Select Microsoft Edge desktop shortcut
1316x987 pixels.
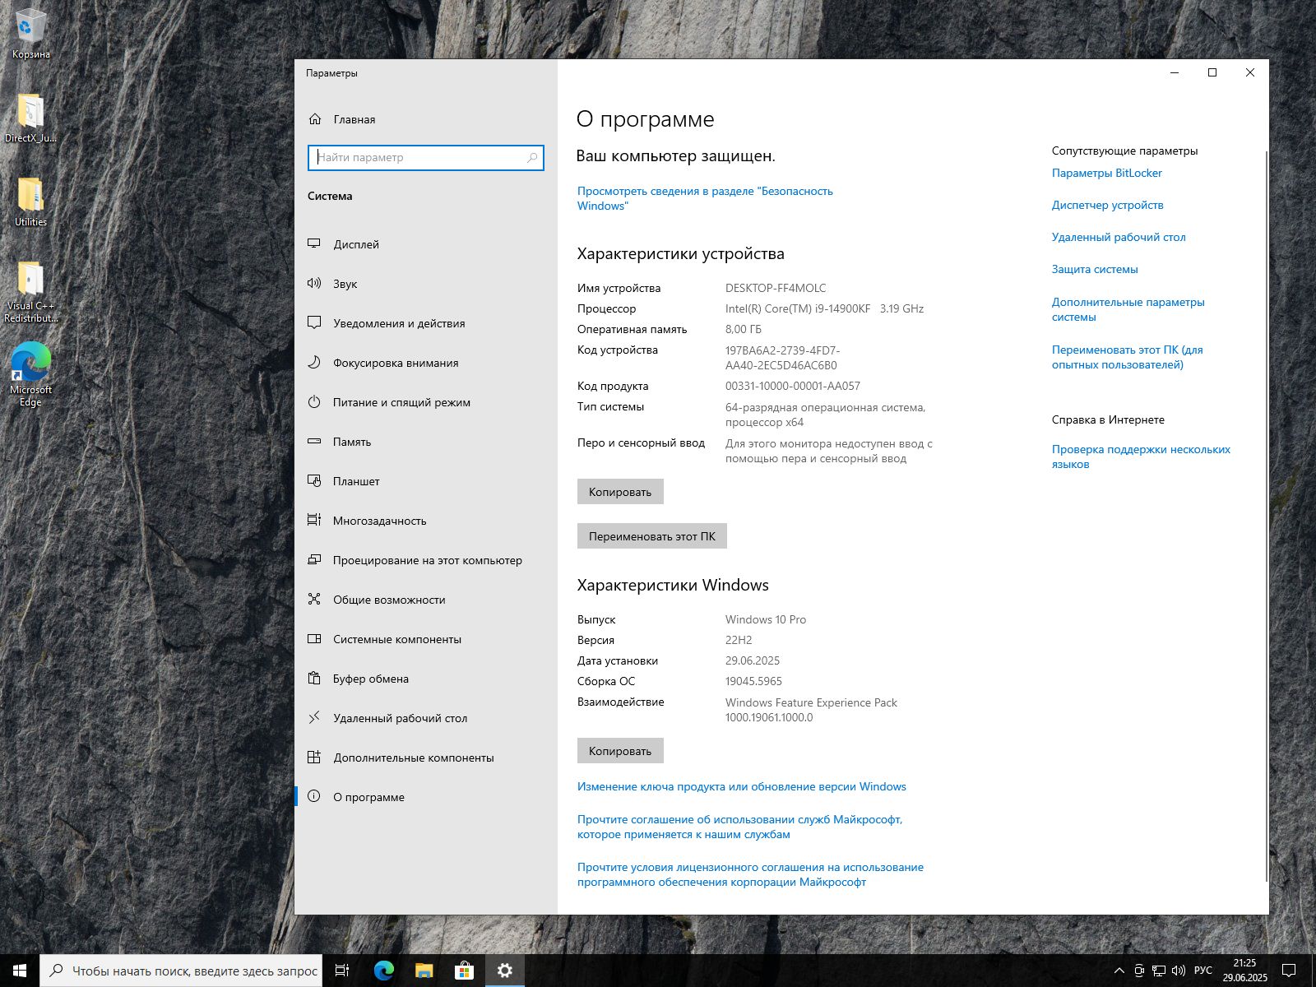pos(30,375)
